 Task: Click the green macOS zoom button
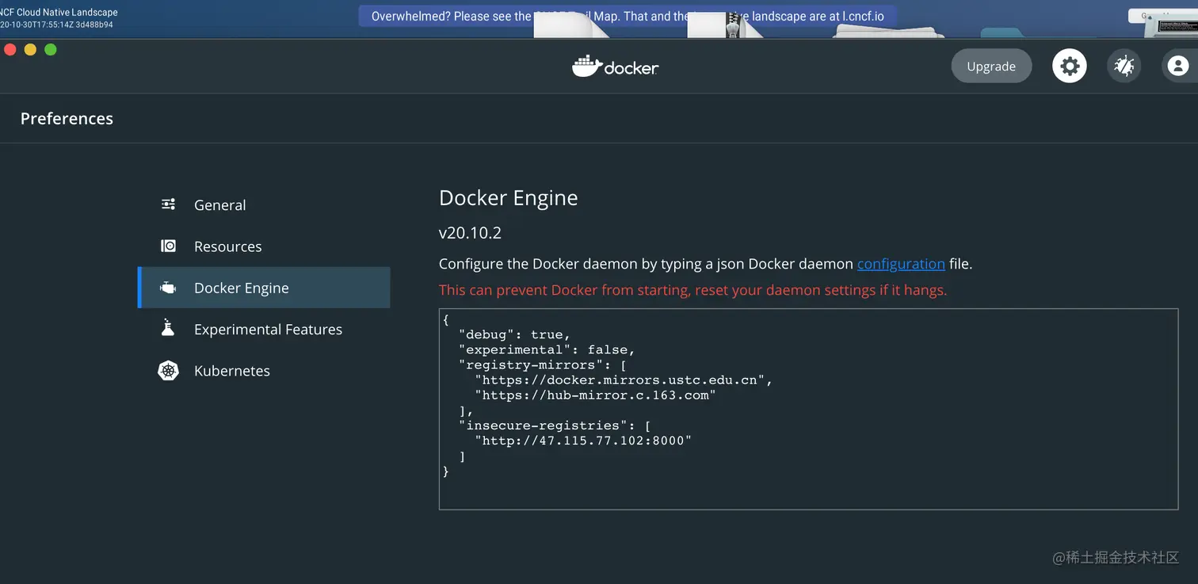tap(51, 49)
